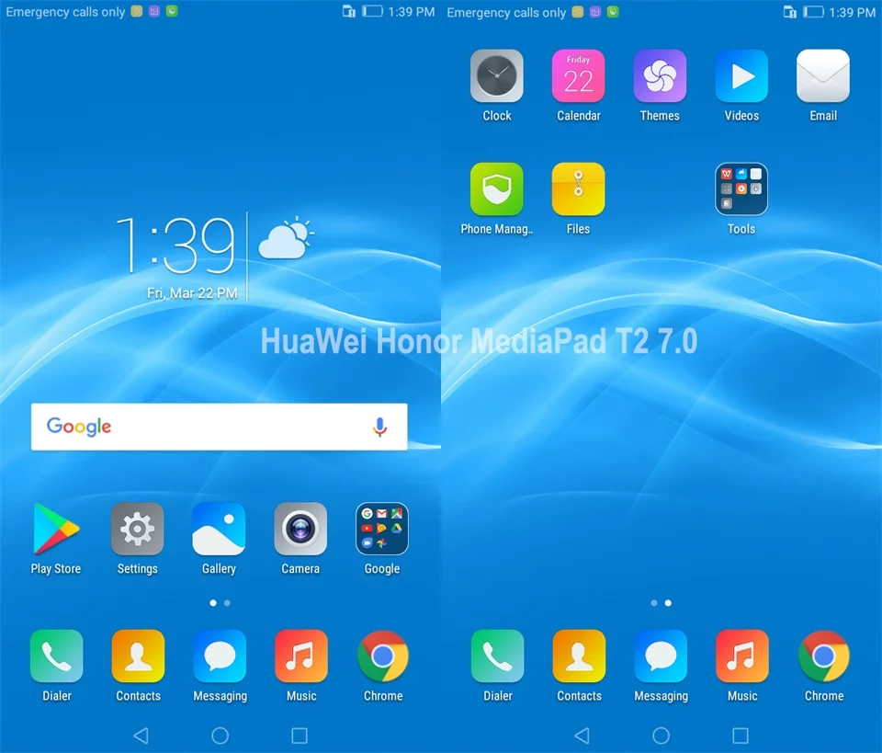Open Tools folder on right screen

coord(741,189)
